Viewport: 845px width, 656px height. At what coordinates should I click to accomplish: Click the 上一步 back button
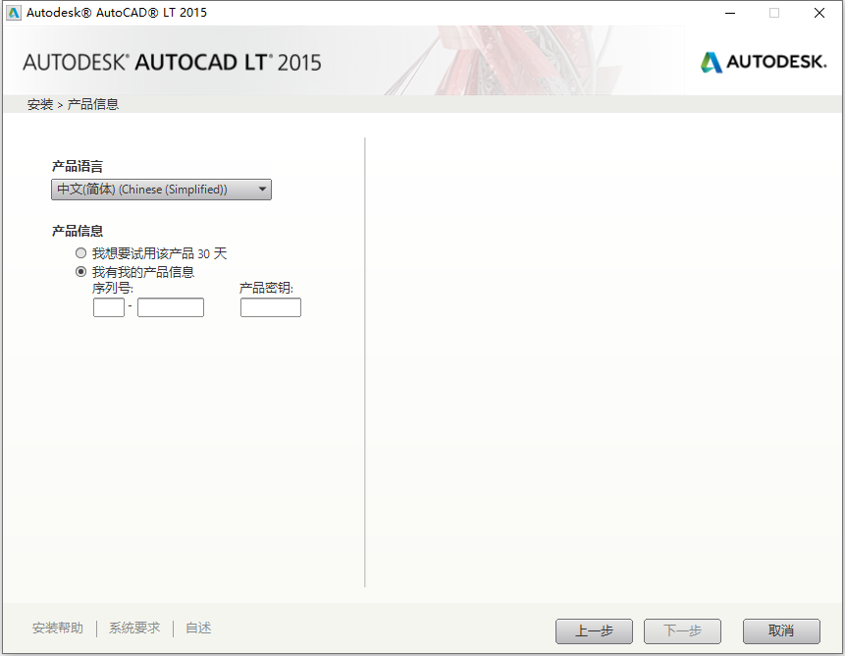(x=594, y=631)
